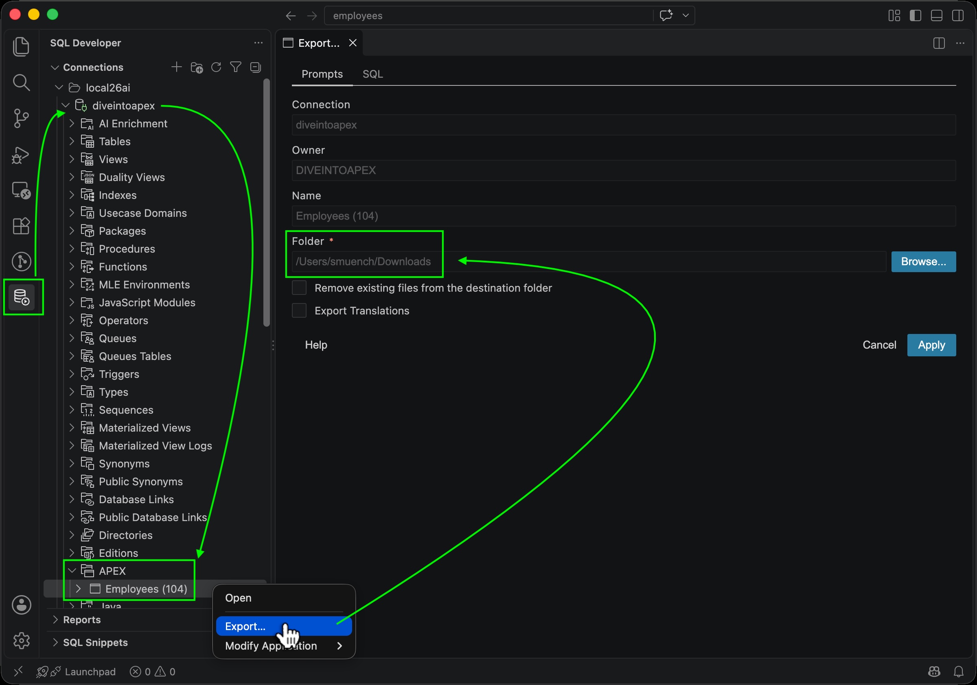Switch to the SQL tab
This screenshot has height=685, width=977.
372,74
